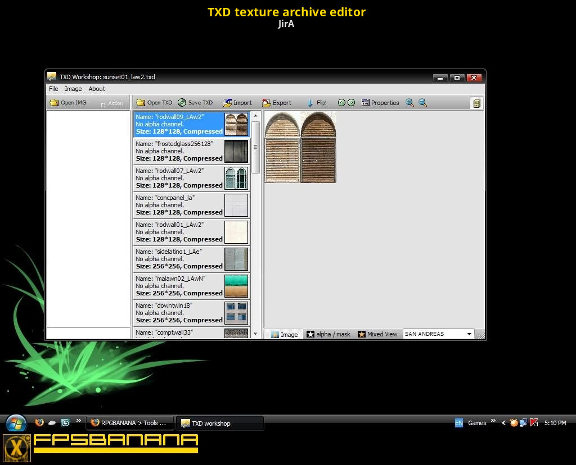Open the File menu

click(x=53, y=89)
